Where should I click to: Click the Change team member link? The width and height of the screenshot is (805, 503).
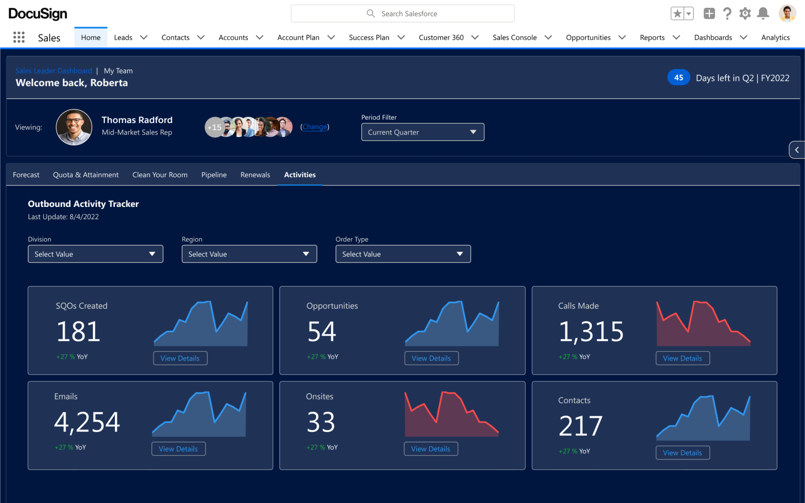pyautogui.click(x=315, y=127)
